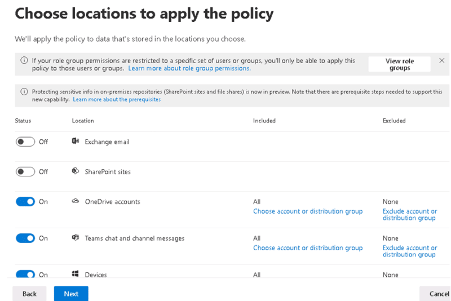
Task: Select Teams chat and channel messages label
Action: pyautogui.click(x=135, y=238)
